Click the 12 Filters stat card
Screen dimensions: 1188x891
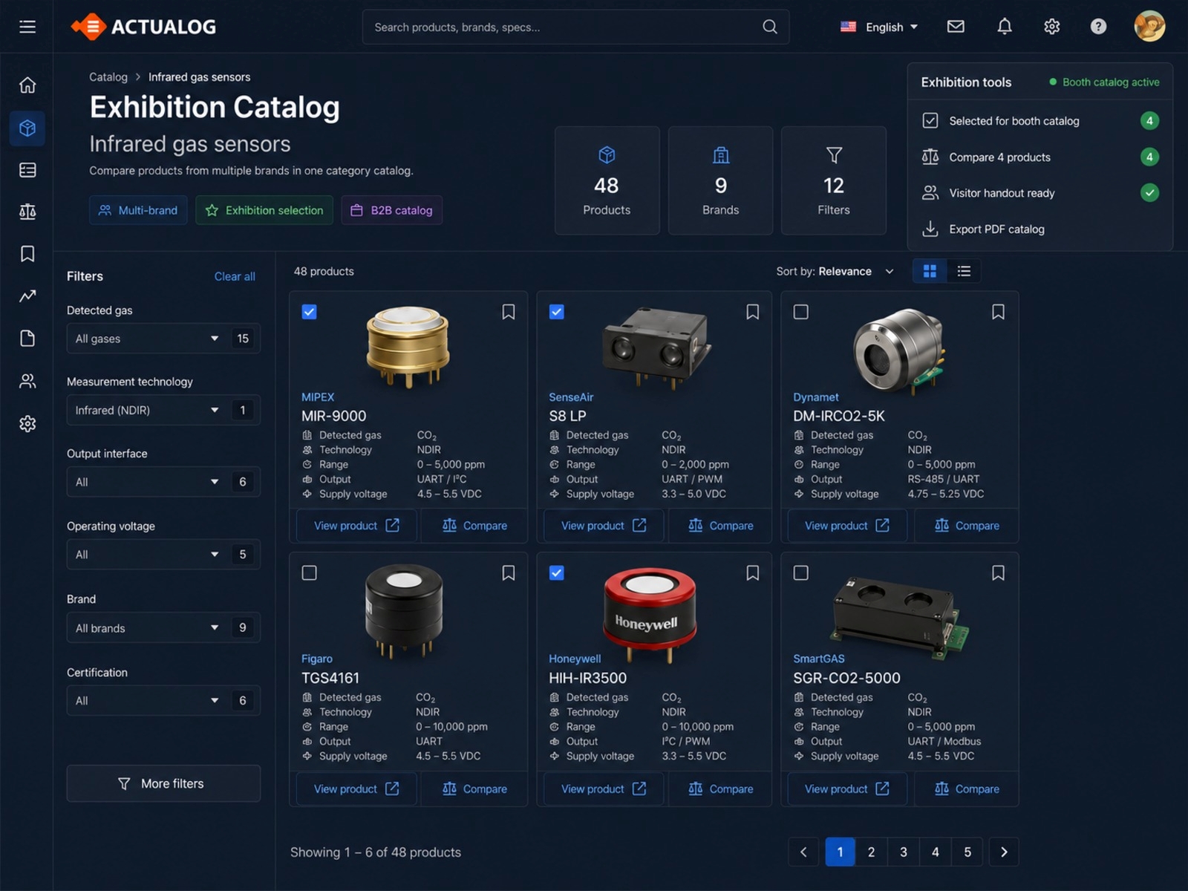[x=834, y=180]
